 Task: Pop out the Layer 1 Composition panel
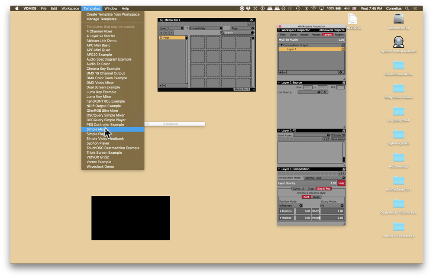pos(344,169)
